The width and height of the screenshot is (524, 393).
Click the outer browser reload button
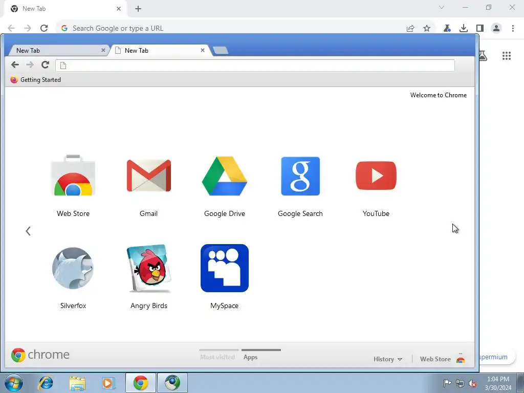[44, 28]
